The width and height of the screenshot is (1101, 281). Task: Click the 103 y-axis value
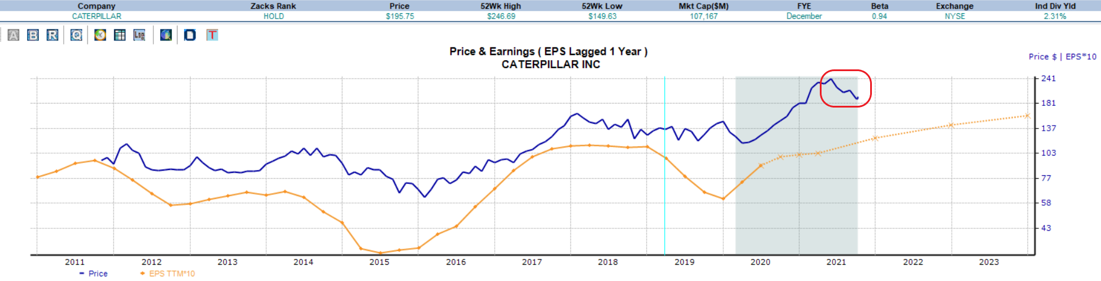[x=1048, y=153]
